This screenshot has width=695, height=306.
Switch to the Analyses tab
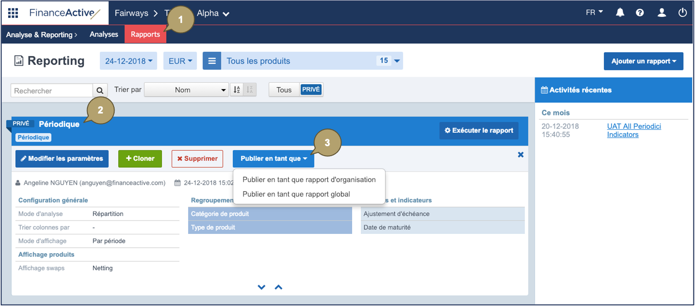(104, 34)
